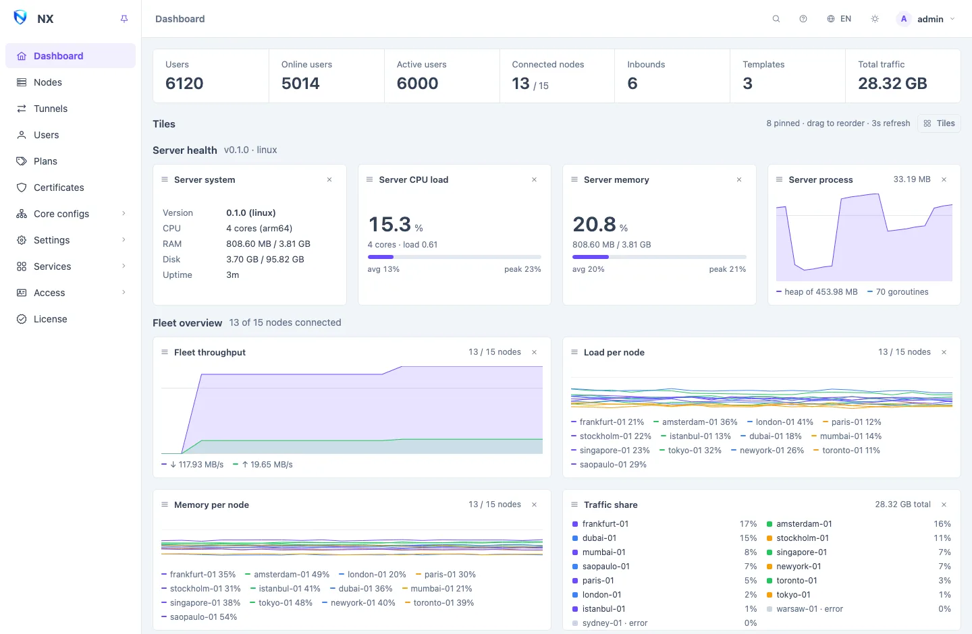This screenshot has height=634, width=972.
Task: Unpin the Load per node tile
Action: click(944, 352)
